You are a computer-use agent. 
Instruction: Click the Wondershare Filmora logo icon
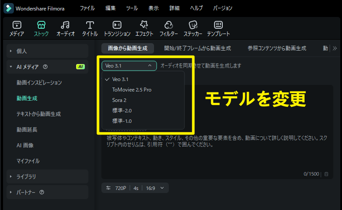[9, 8]
